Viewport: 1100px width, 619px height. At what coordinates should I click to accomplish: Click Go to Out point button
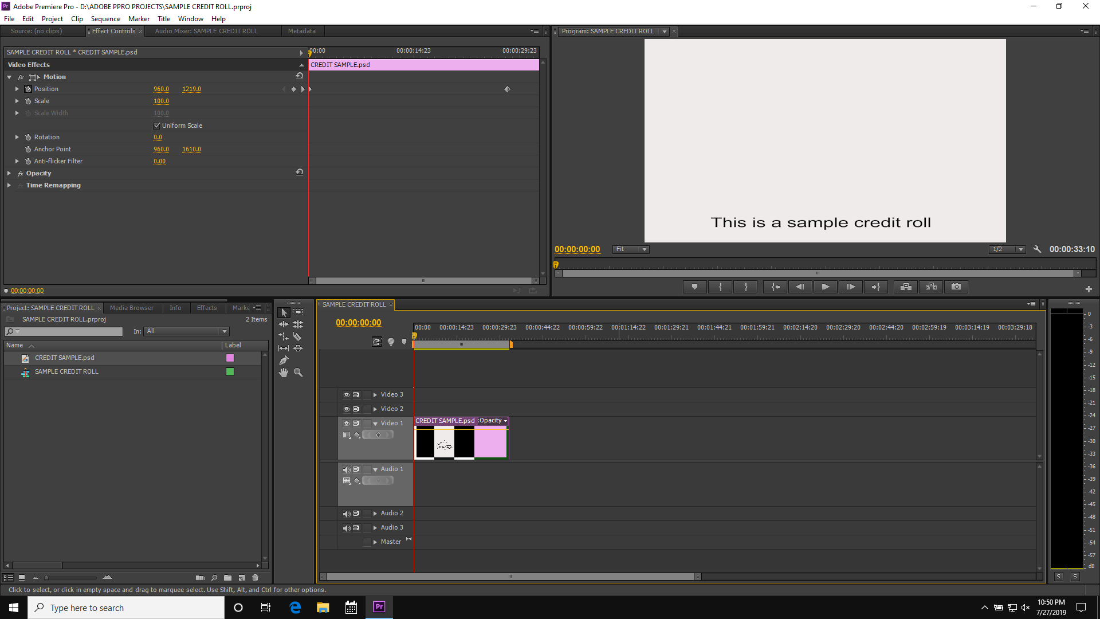[876, 287]
